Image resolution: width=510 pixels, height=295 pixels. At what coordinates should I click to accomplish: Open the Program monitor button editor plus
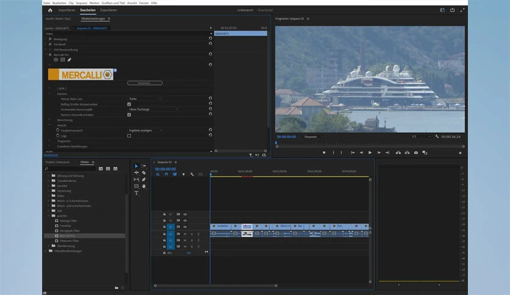click(460, 153)
